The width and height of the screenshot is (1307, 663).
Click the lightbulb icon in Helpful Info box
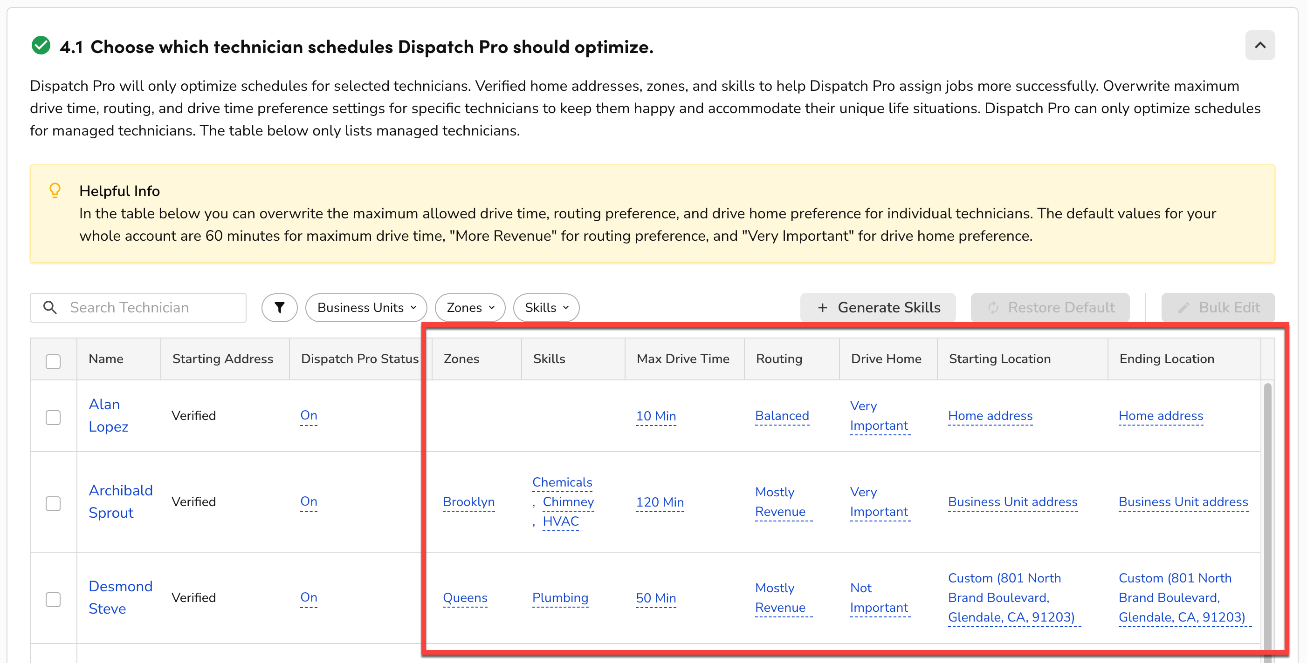(55, 190)
